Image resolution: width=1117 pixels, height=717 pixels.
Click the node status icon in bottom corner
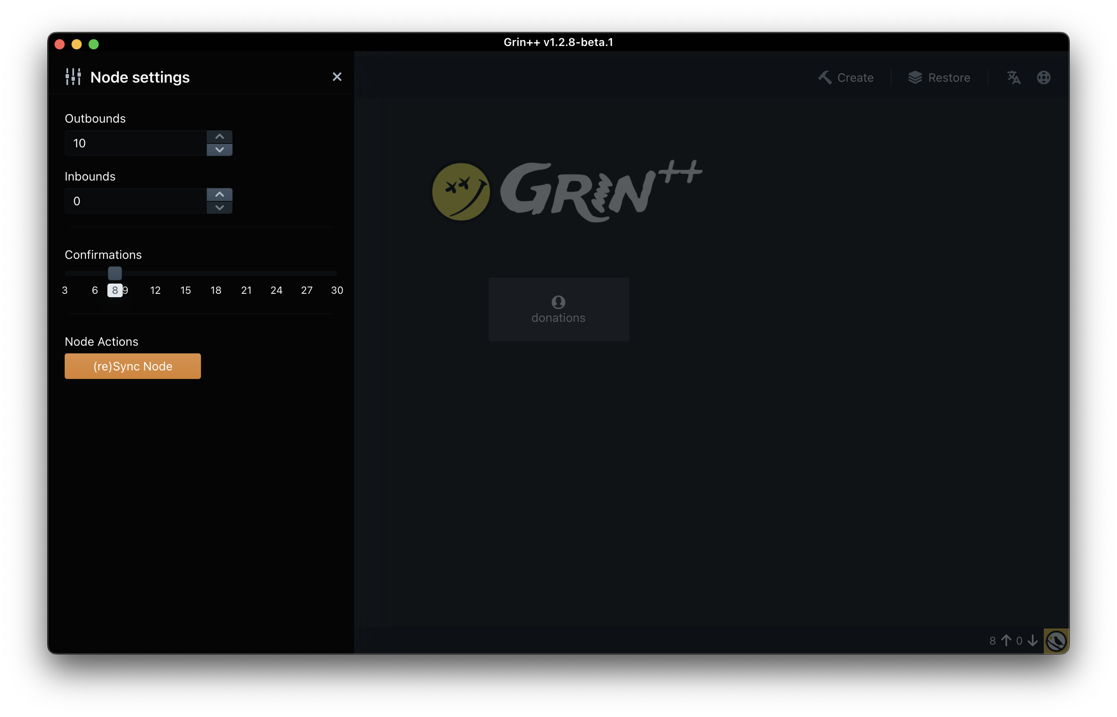(x=1056, y=641)
